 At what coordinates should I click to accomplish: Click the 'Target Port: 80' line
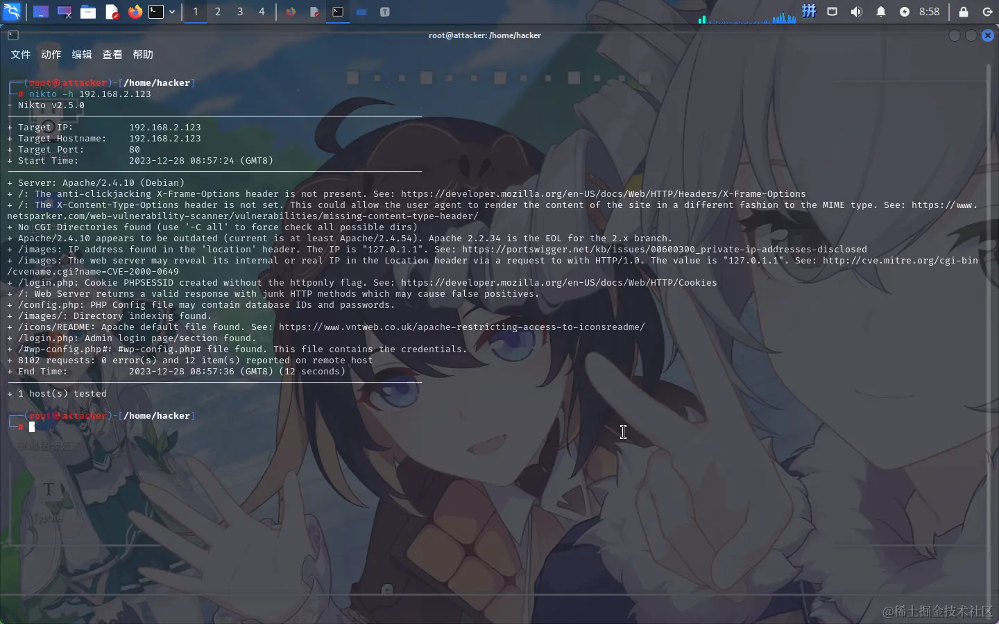tap(74, 150)
